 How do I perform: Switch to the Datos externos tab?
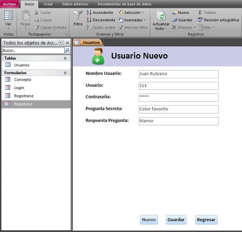(x=75, y=4)
